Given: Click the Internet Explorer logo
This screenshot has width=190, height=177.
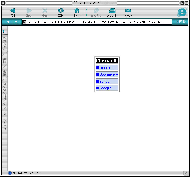Looking at the screenshot, I should tap(182, 12).
